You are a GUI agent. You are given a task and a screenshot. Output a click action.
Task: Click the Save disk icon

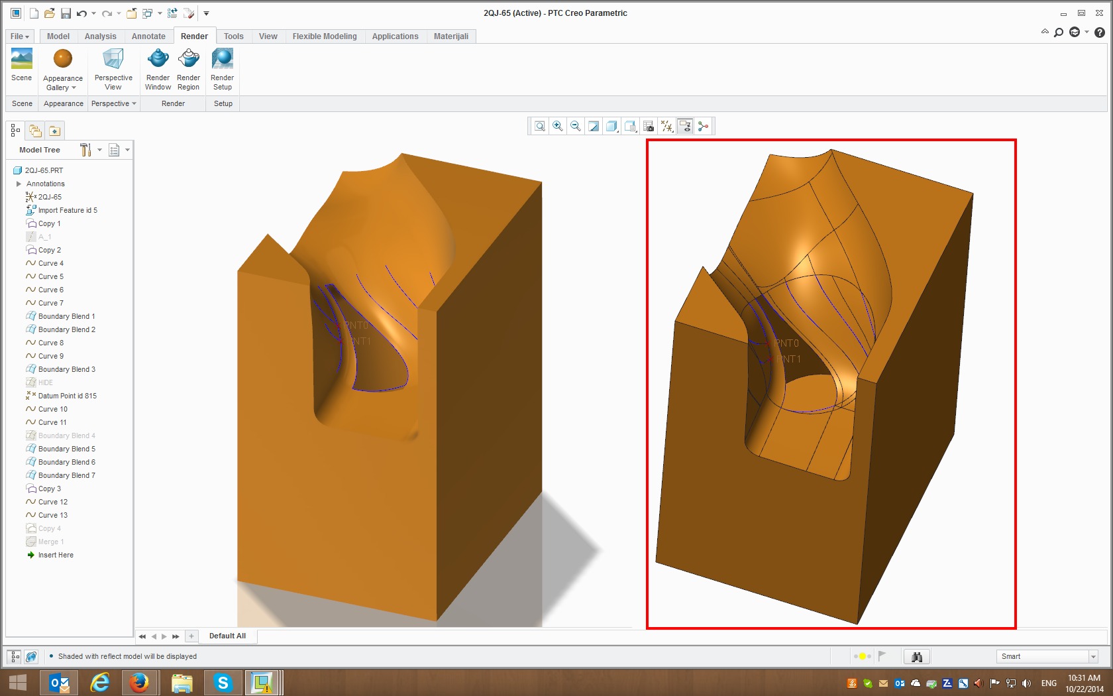point(66,13)
